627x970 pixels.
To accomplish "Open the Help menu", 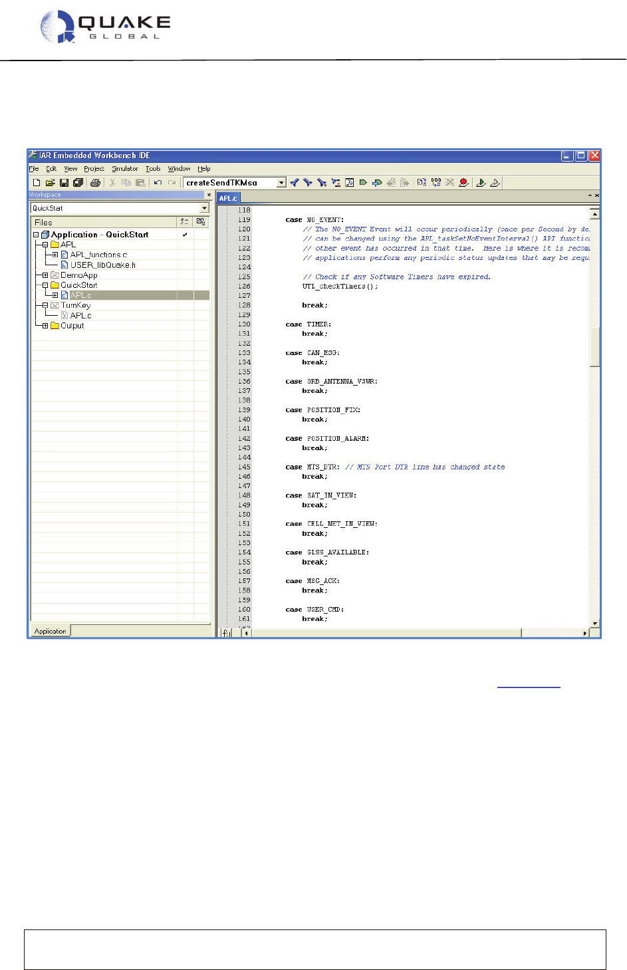I will tap(204, 169).
